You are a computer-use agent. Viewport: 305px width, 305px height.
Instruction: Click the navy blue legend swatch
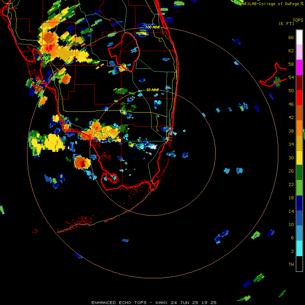(x=299, y=203)
